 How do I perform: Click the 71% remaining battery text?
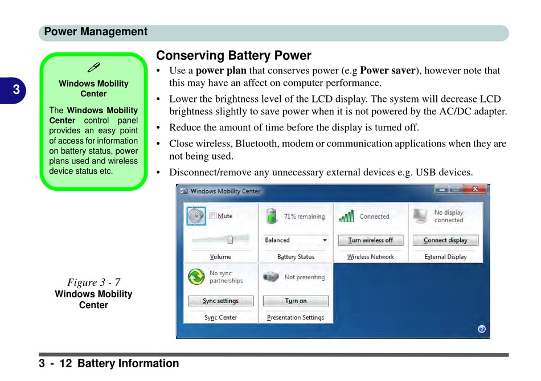click(304, 216)
